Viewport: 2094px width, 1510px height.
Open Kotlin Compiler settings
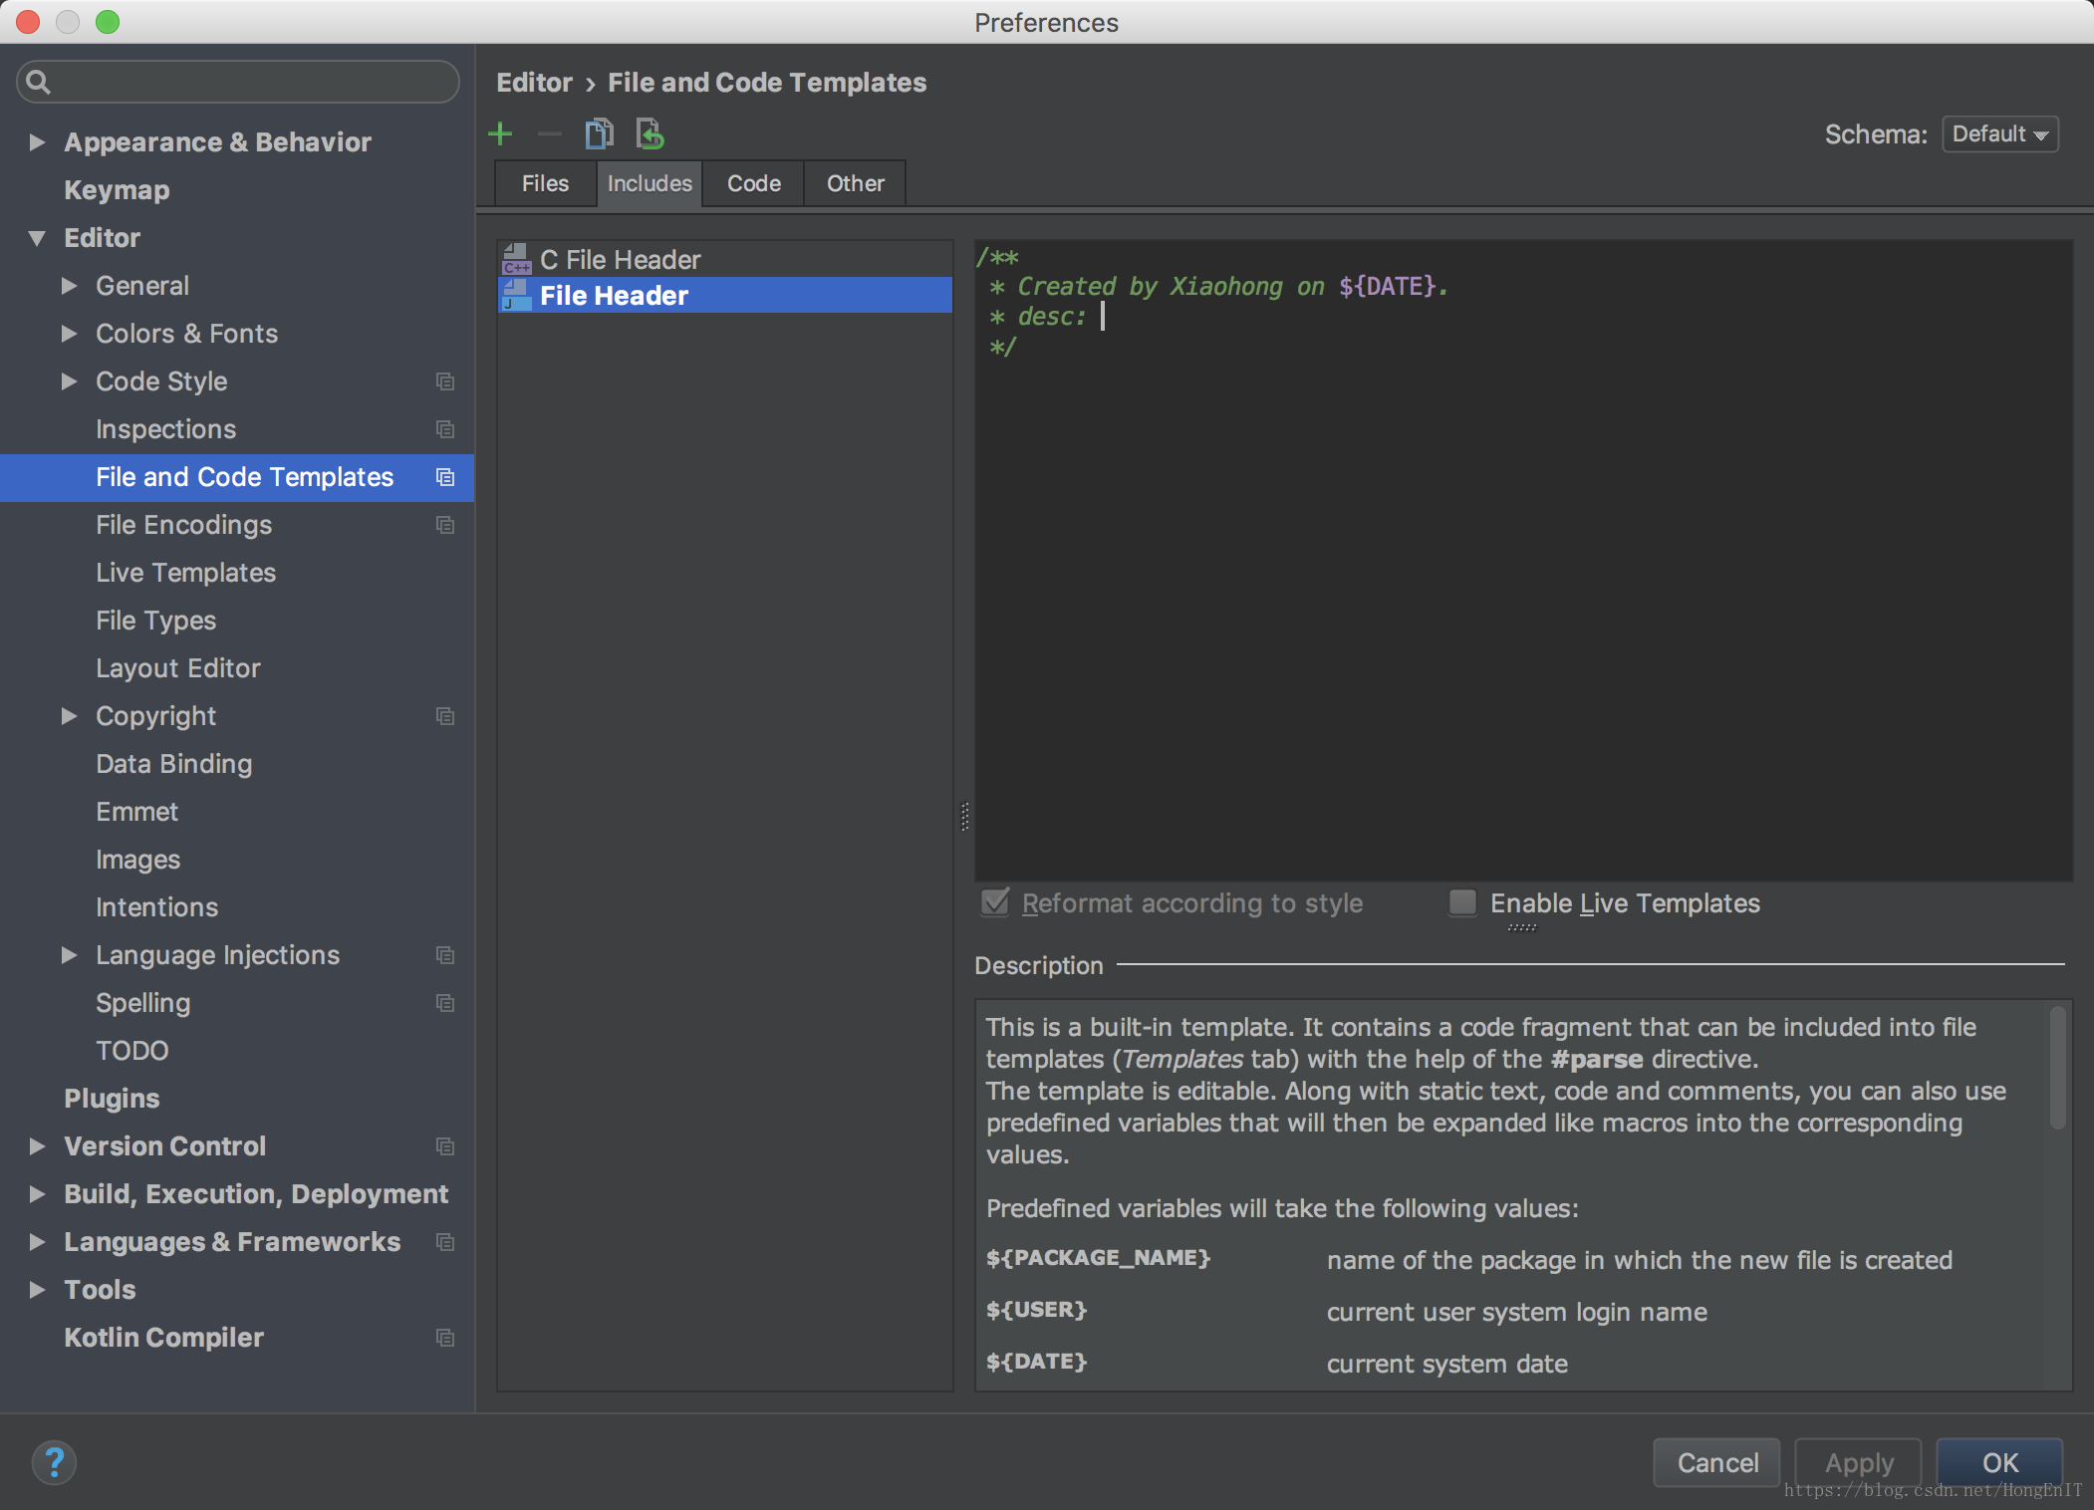(x=163, y=1338)
